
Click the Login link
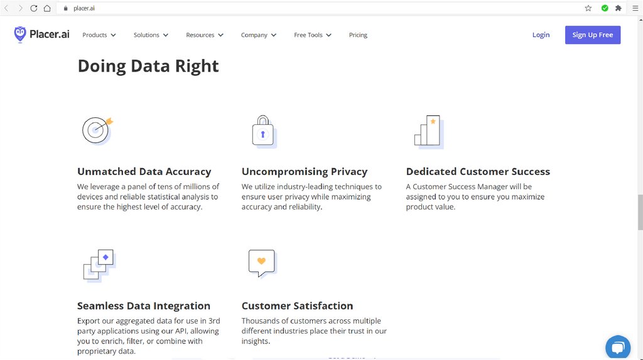click(x=541, y=35)
